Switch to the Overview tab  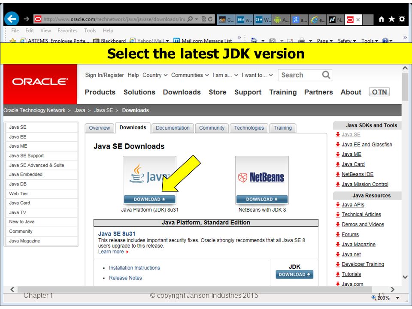(99, 128)
